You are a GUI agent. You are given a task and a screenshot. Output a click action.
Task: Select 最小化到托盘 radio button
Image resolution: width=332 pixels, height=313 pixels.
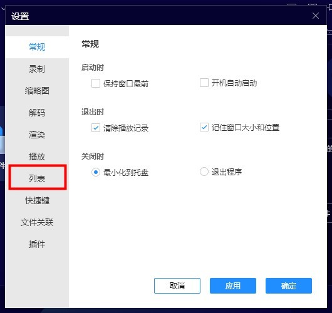pos(96,172)
